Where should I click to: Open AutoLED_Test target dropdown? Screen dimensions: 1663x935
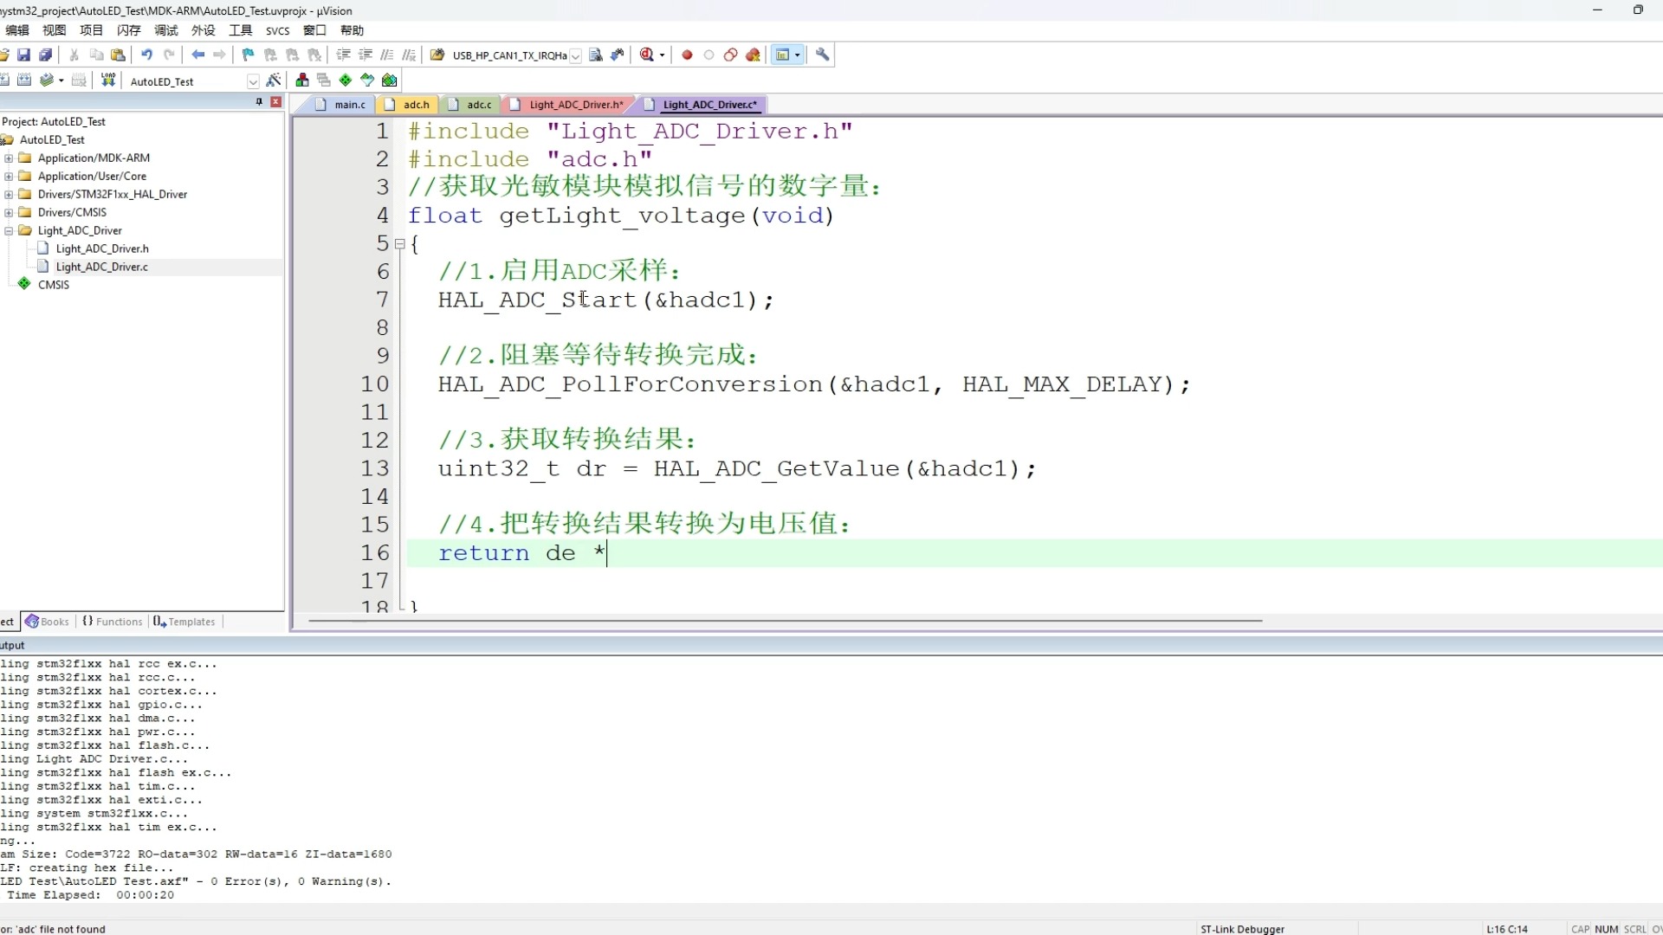coord(253,81)
